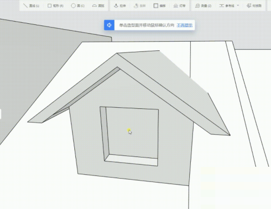Expand the Reference line dropdown arrow
This screenshot has height=209, width=271.
[238, 5]
